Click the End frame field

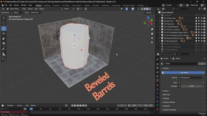[148, 105]
